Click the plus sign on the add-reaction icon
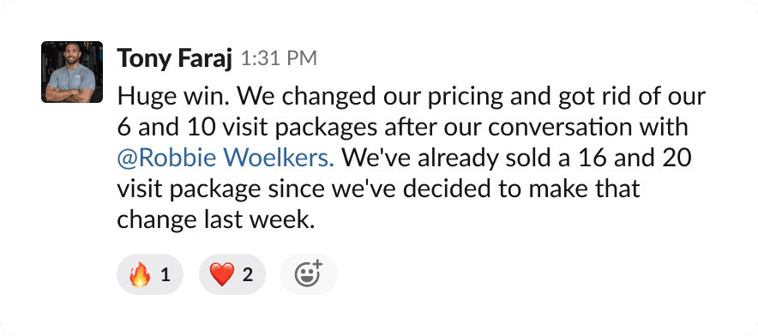This screenshot has height=336, width=758. [x=317, y=265]
